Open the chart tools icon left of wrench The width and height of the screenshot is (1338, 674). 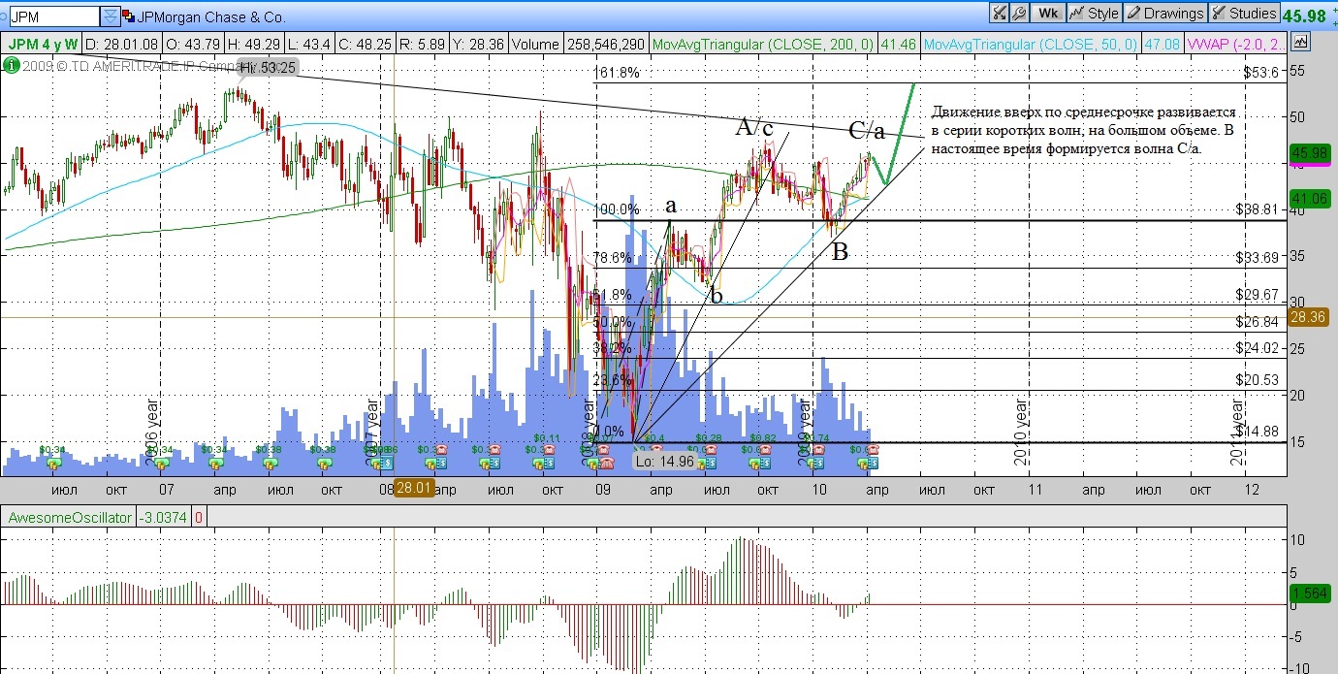tap(999, 14)
